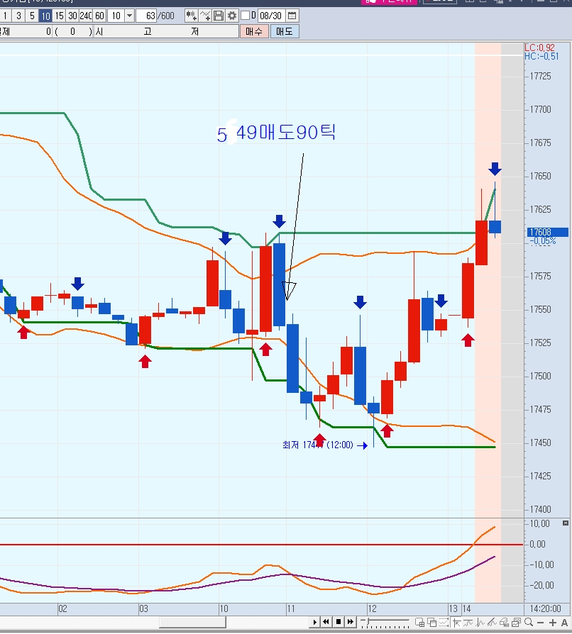Click the add chart window icon

[x=420, y=623]
